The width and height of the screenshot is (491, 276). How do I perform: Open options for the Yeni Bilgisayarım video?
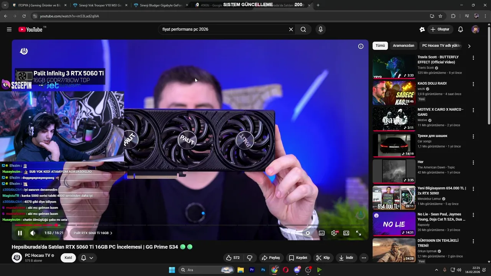[473, 189]
